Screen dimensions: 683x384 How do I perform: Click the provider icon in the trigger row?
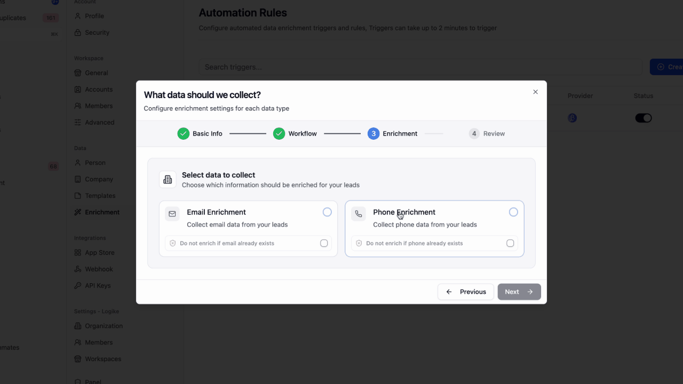tap(573, 118)
